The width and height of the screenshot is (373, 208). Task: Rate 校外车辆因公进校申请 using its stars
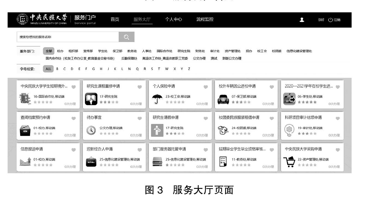point(241,102)
